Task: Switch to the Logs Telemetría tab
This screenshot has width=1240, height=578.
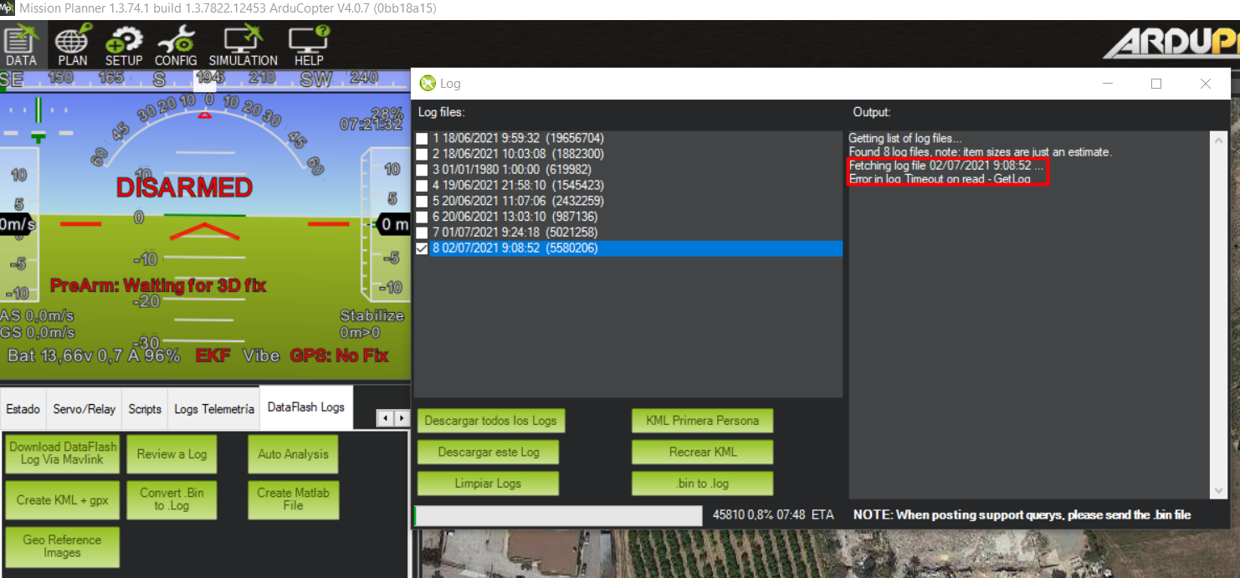Action: [x=213, y=409]
